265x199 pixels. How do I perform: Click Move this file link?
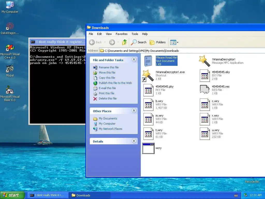click(107, 73)
